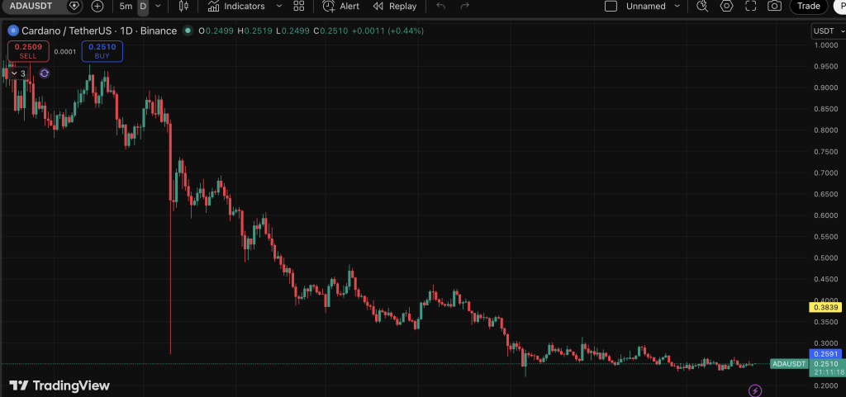Take a chart snapshot with camera icon
The width and height of the screenshot is (846, 397).
coord(775,7)
